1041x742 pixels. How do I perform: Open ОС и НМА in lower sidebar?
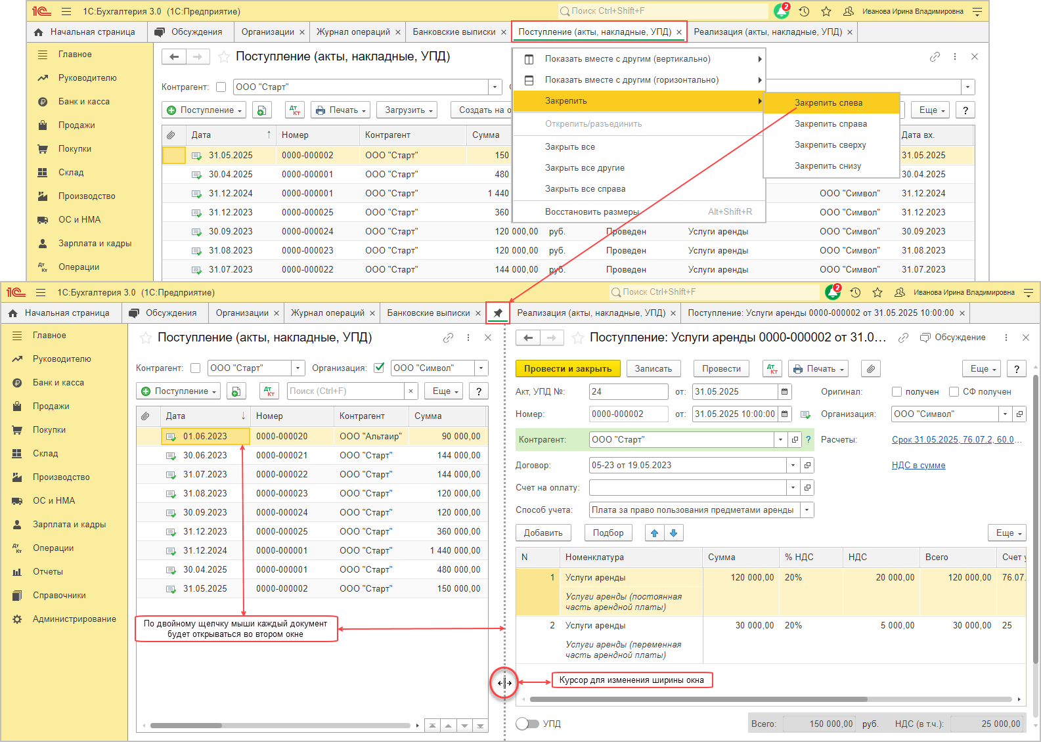tap(54, 501)
